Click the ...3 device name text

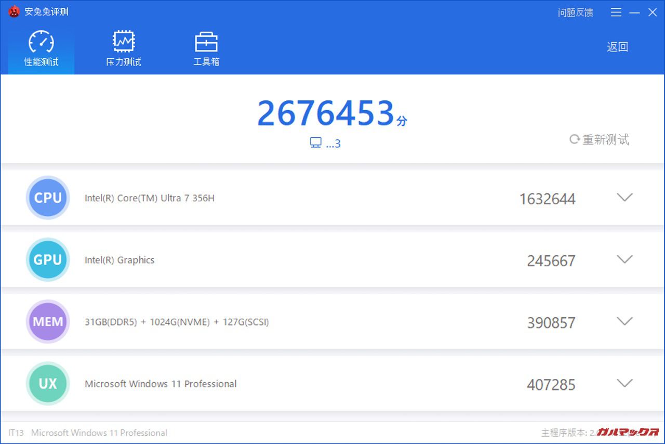[333, 143]
